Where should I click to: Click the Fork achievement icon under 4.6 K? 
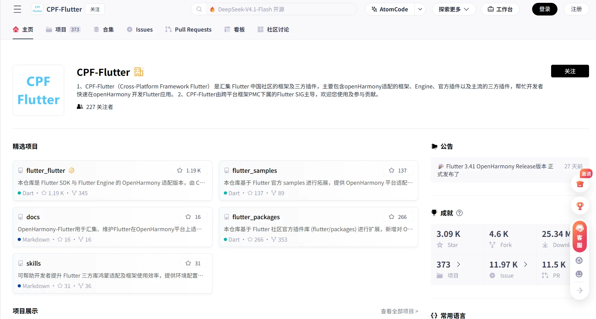(492, 245)
